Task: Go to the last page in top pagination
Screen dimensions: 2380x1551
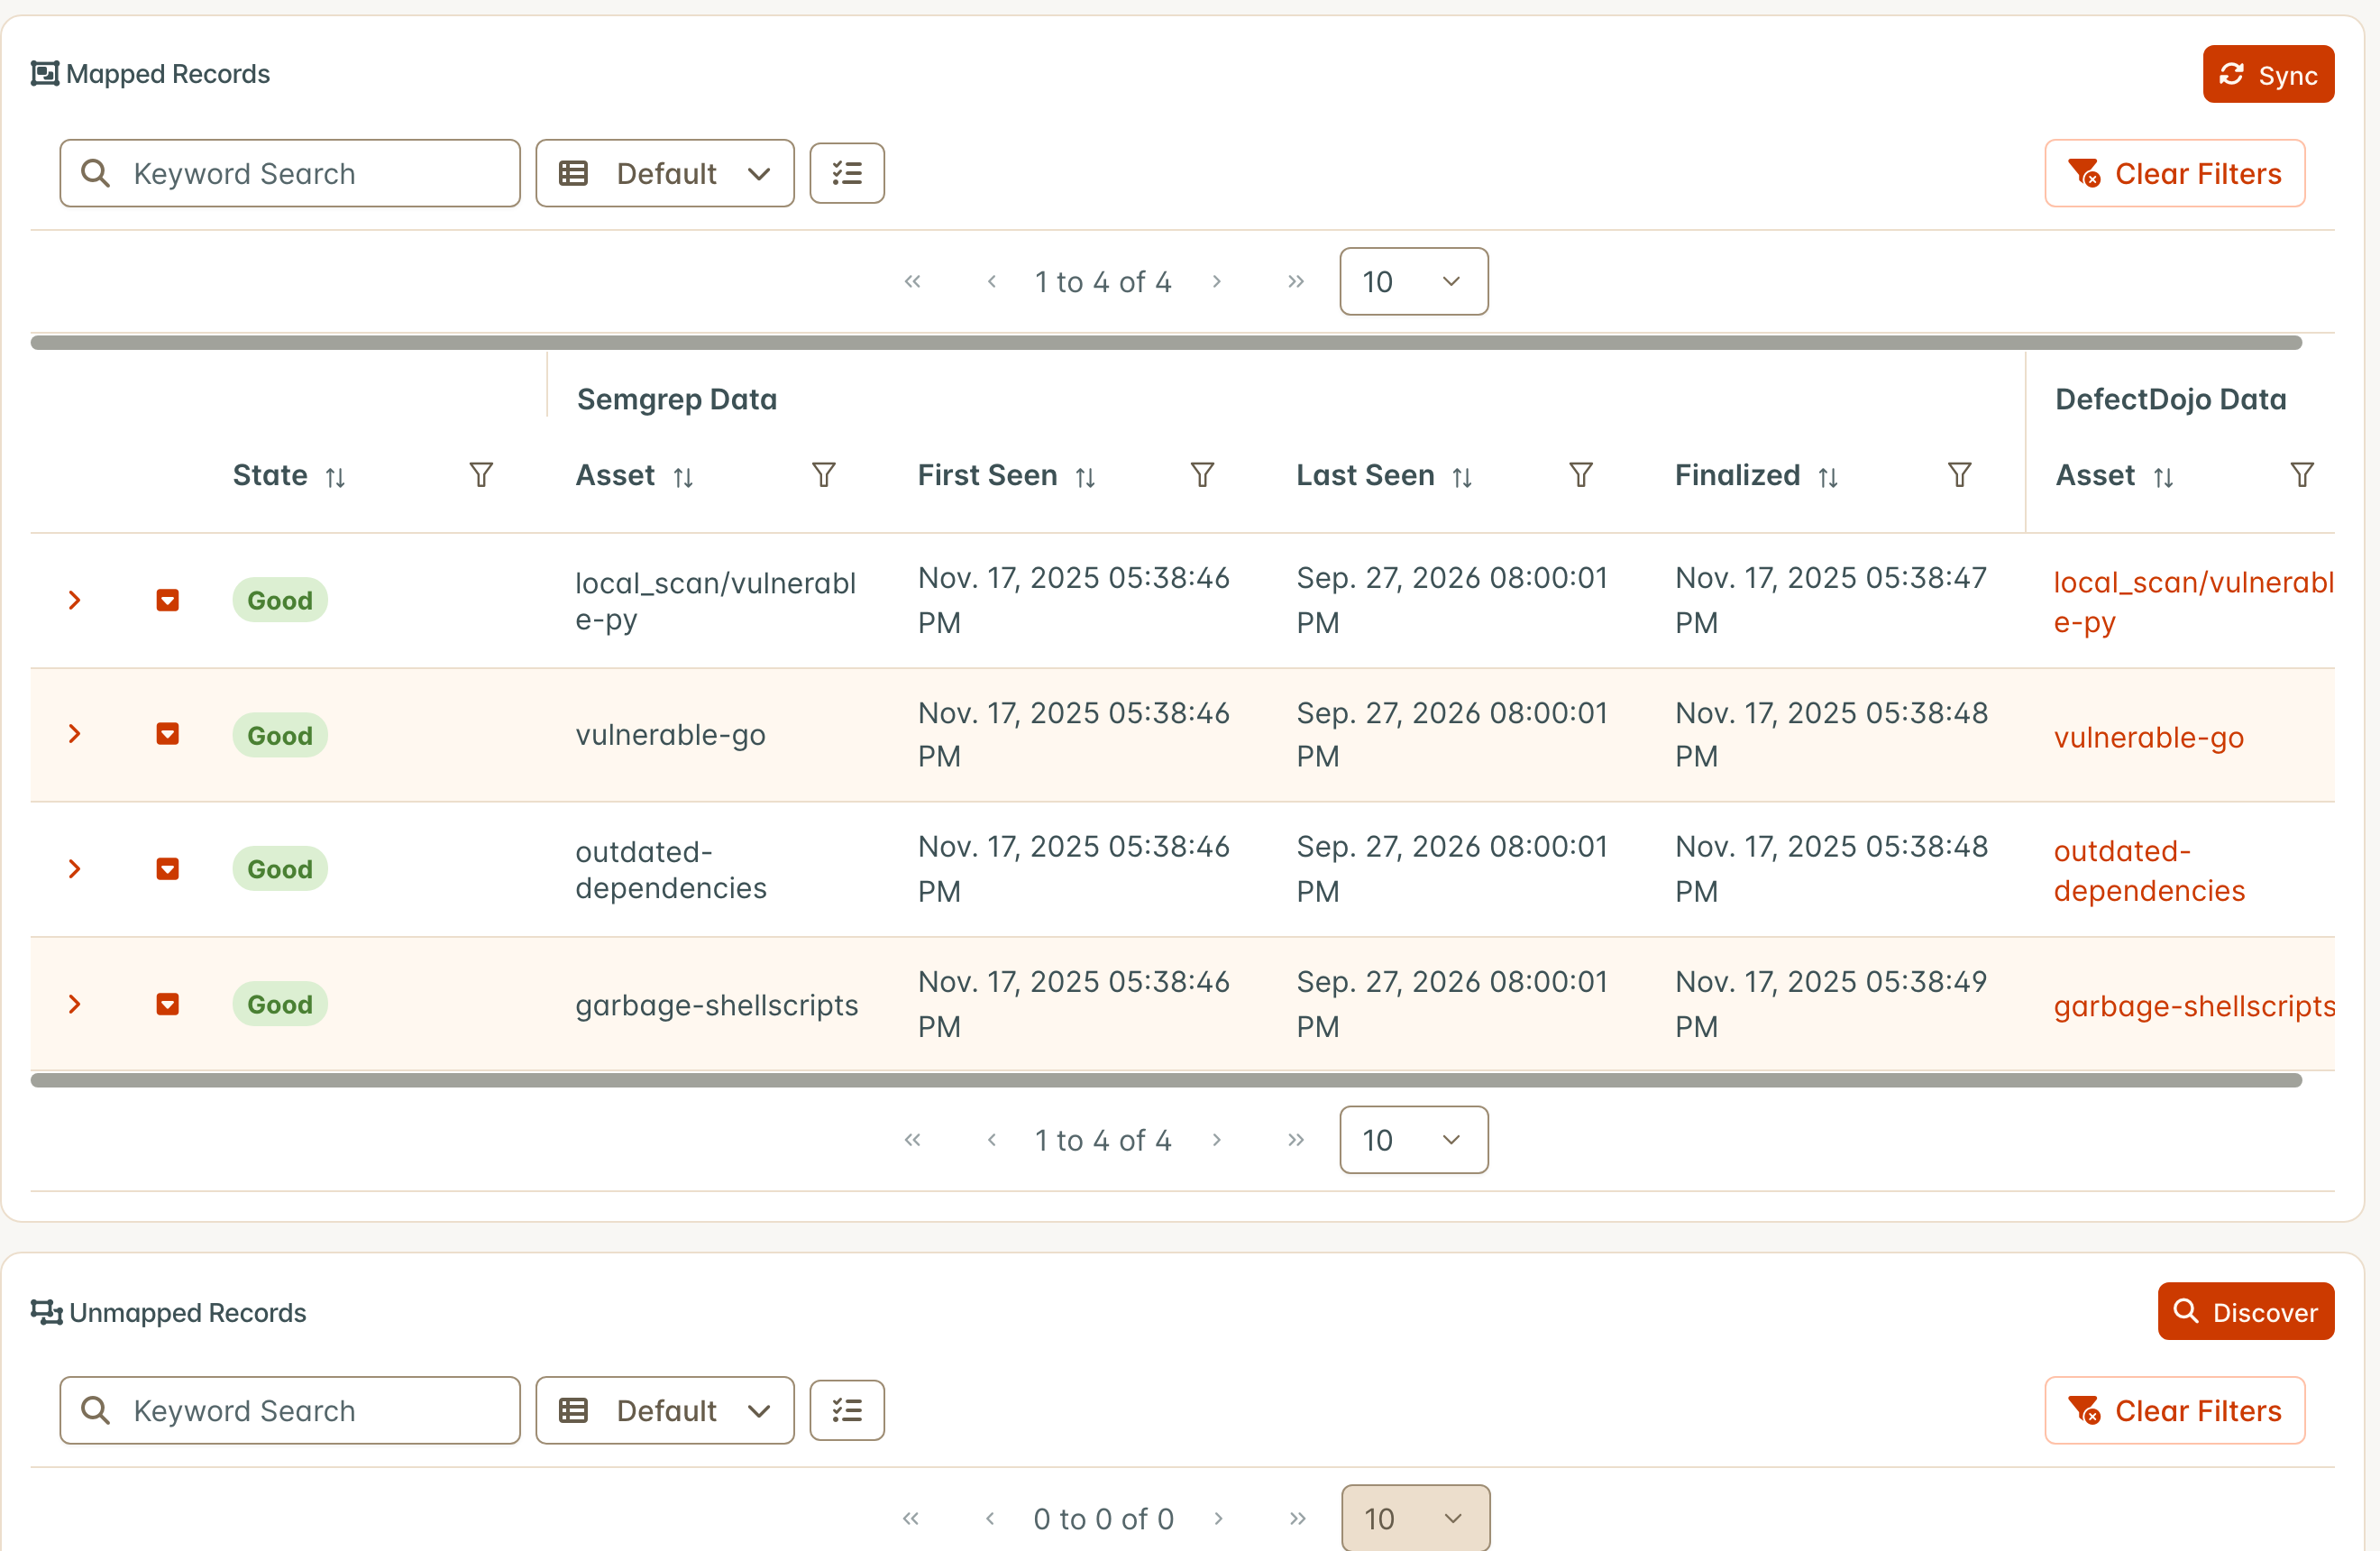Action: click(x=1295, y=281)
